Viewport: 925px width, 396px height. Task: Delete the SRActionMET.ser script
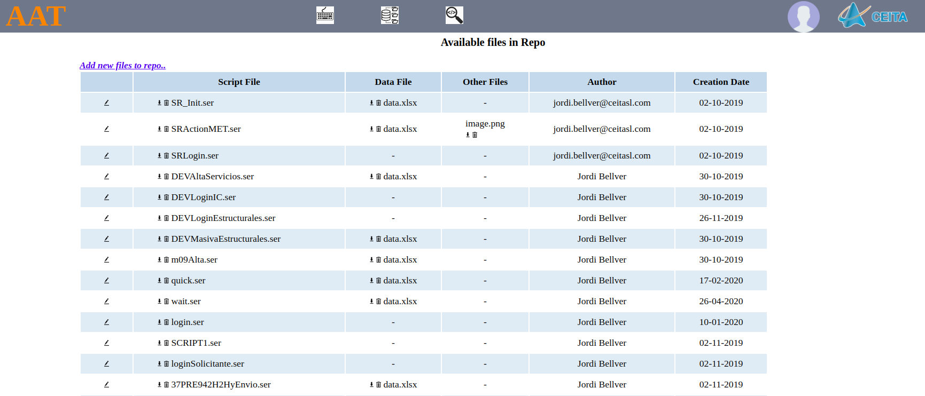166,129
